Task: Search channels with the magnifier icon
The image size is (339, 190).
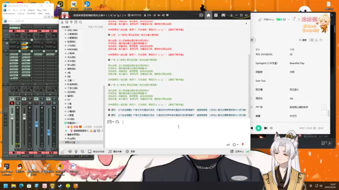Action: 81,22
